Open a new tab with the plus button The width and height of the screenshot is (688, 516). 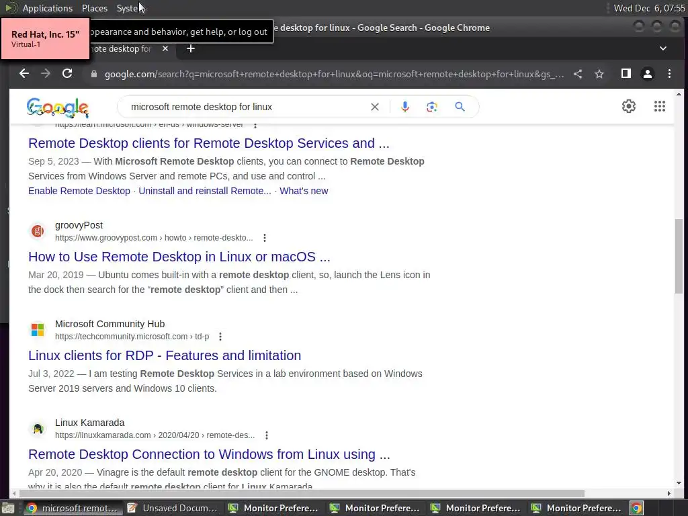pyautogui.click(x=190, y=48)
